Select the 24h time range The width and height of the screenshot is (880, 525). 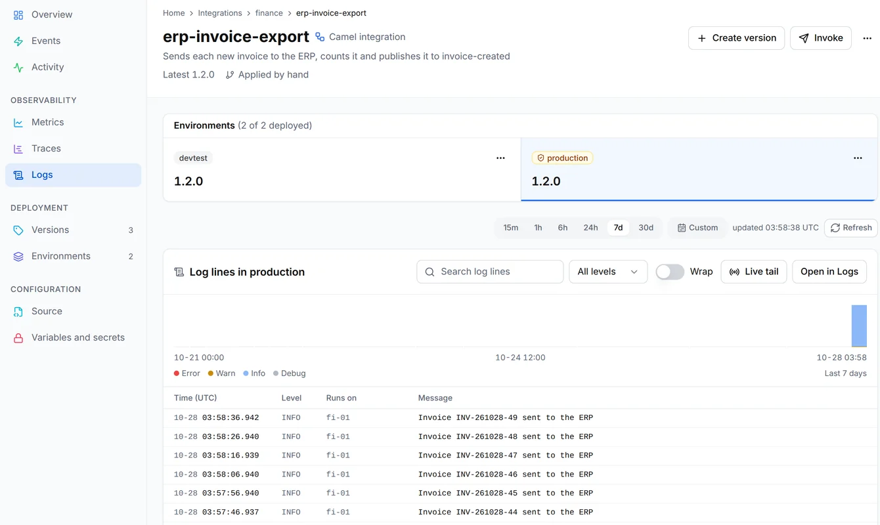pyautogui.click(x=590, y=228)
